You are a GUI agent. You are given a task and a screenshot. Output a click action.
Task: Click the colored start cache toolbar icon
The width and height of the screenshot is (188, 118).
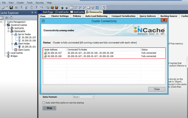pos(52,8)
